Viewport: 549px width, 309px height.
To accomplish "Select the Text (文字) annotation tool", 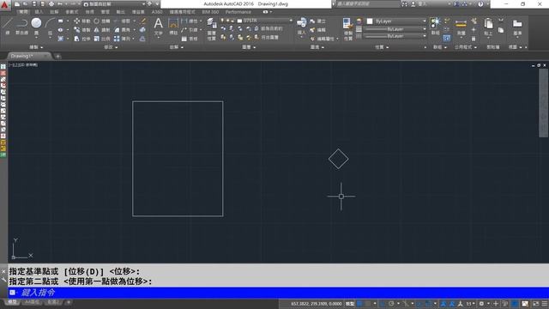I will click(x=158, y=27).
